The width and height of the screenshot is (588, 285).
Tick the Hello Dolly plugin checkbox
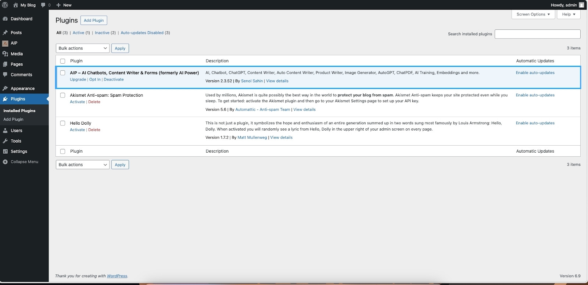pos(62,123)
